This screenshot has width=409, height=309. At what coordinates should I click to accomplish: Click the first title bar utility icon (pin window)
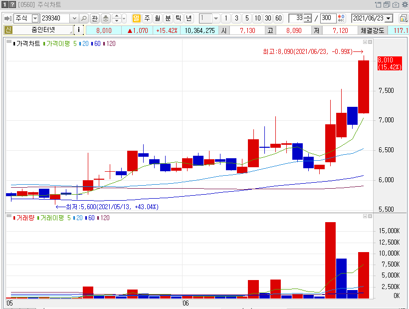point(378,4)
